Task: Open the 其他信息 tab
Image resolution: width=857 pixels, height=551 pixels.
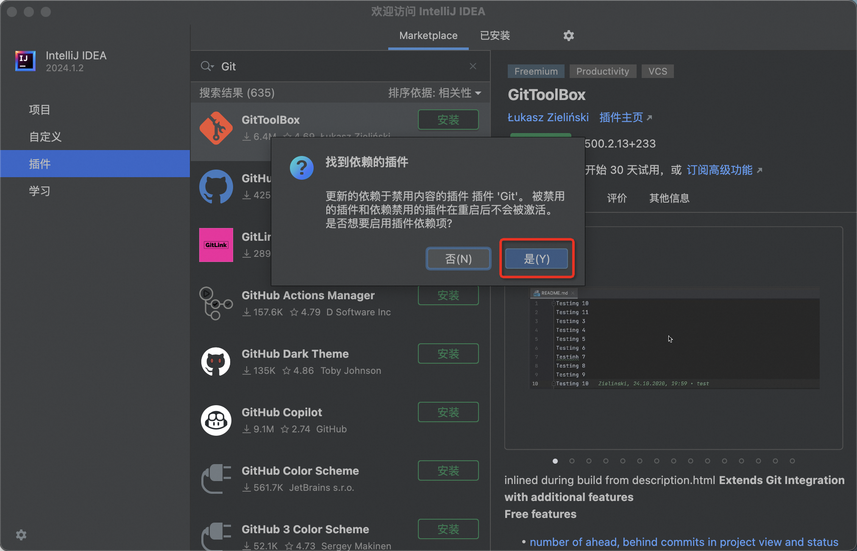Action: 669,198
